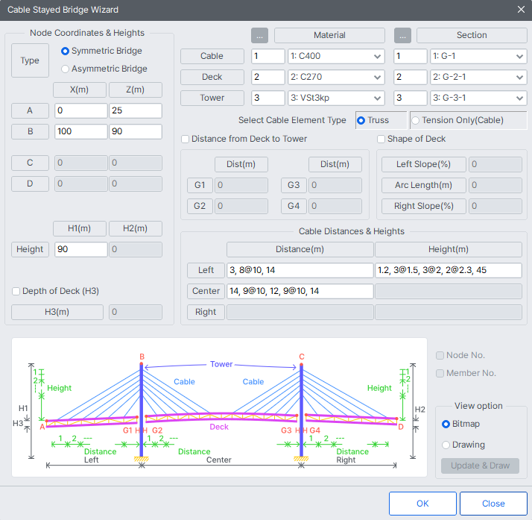Select the Drawing view option
The image size is (532, 520).
(446, 445)
